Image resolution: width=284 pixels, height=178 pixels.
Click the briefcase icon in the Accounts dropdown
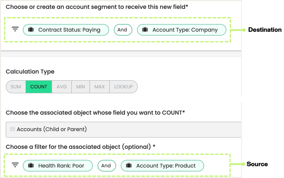(x=12, y=129)
